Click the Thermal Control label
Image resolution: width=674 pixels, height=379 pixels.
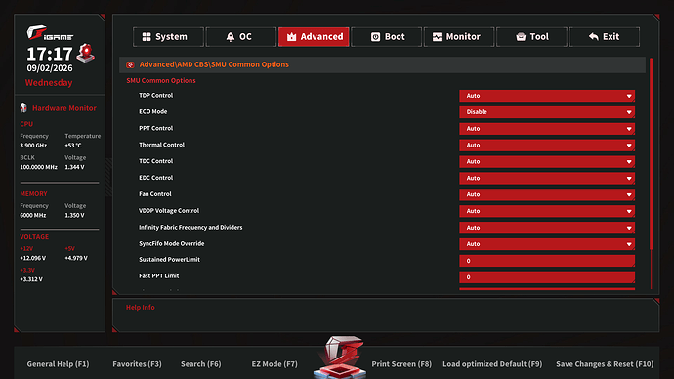(161, 145)
